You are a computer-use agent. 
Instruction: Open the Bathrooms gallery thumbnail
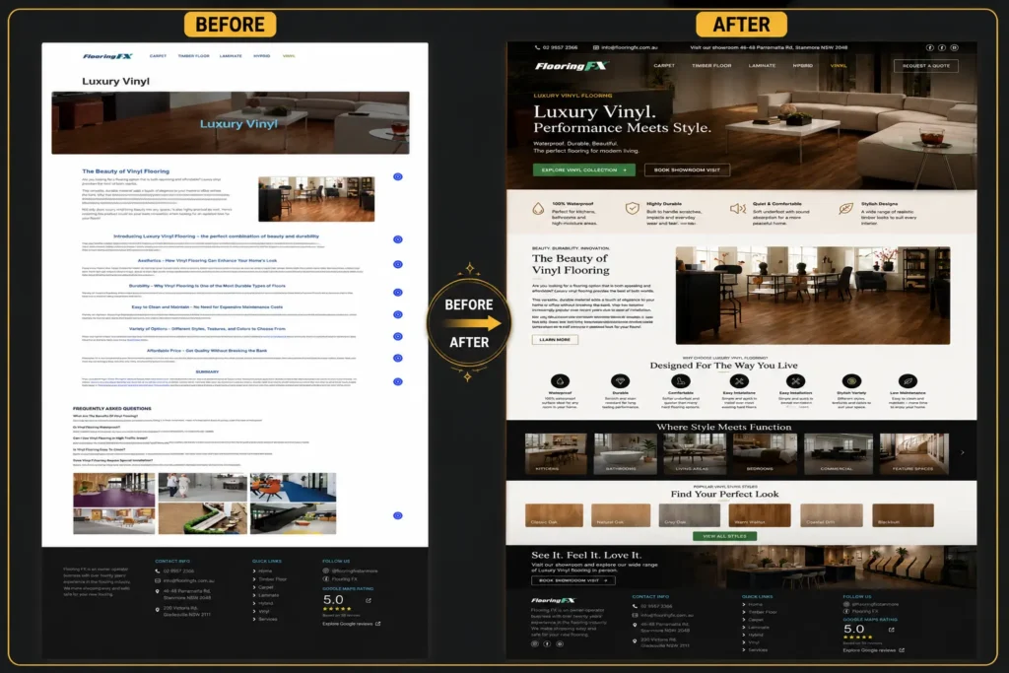625,453
